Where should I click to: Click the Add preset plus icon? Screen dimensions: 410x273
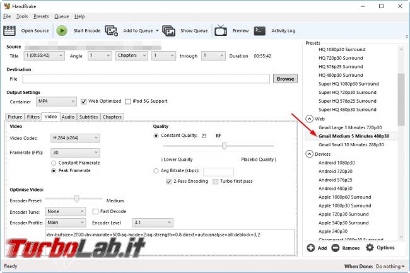(x=310, y=248)
